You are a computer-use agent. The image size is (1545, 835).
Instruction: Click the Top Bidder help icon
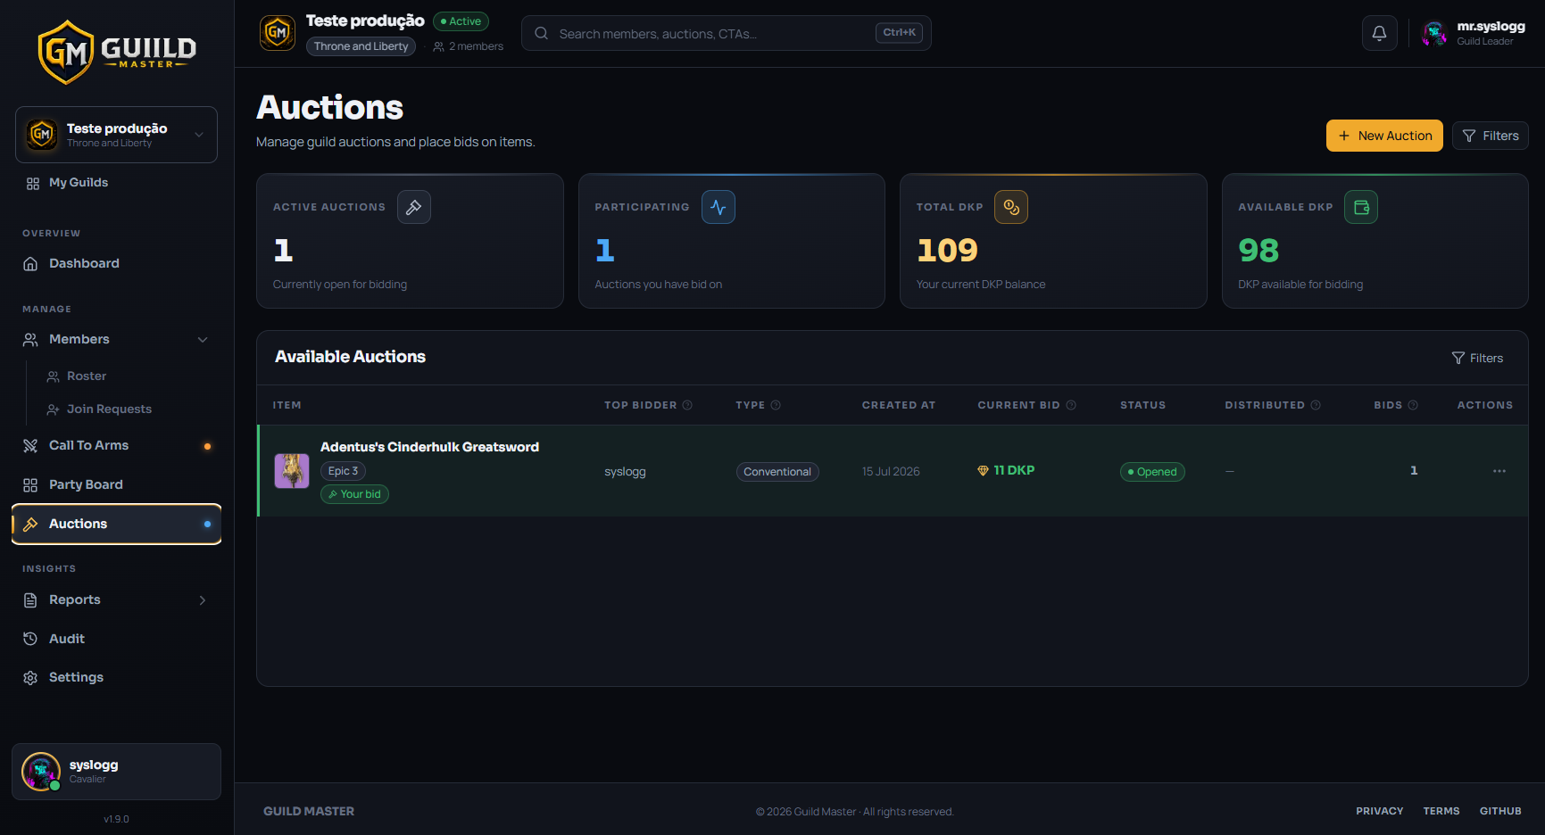click(x=687, y=405)
